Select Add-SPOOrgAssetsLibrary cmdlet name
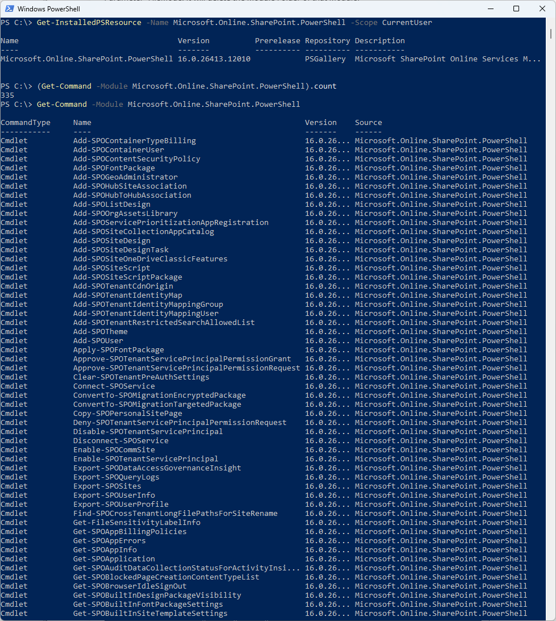The width and height of the screenshot is (556, 621). (x=125, y=214)
